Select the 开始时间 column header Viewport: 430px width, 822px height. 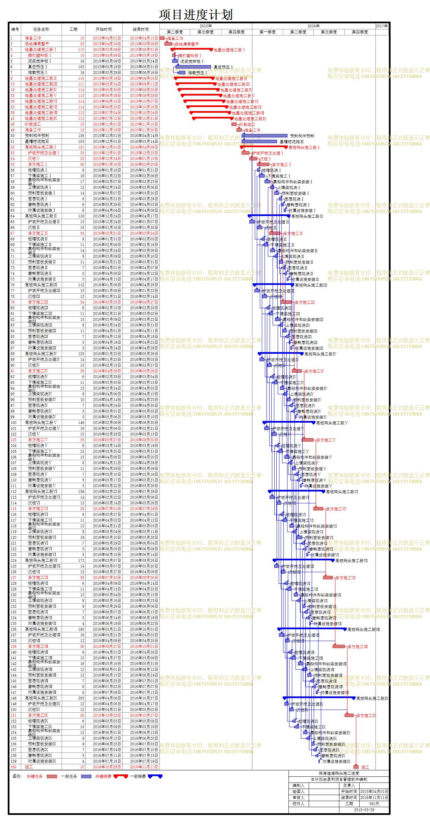tap(104, 29)
